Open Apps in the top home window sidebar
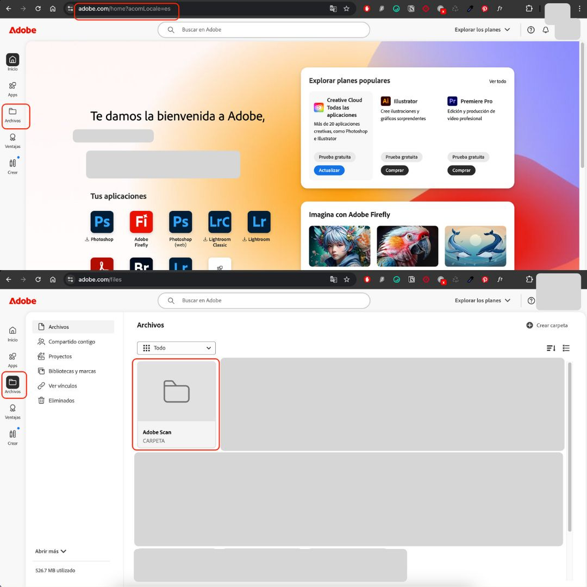This screenshot has height=587, width=587. pyautogui.click(x=13, y=89)
